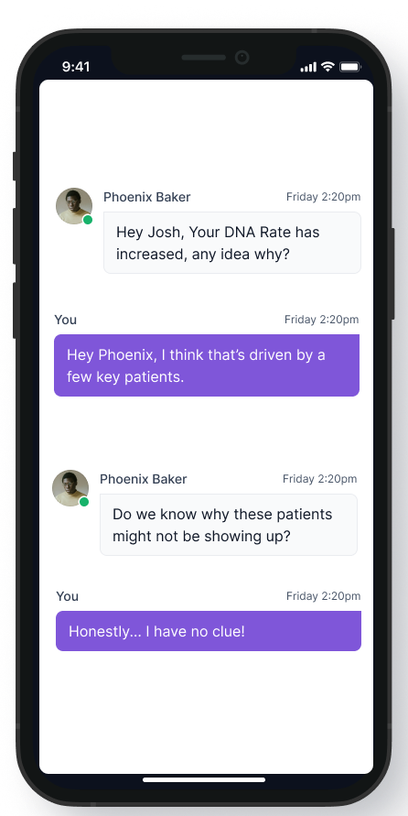The image size is (408, 816).
Task: Click the first Phoenix Baker sender name
Action: [x=147, y=197]
